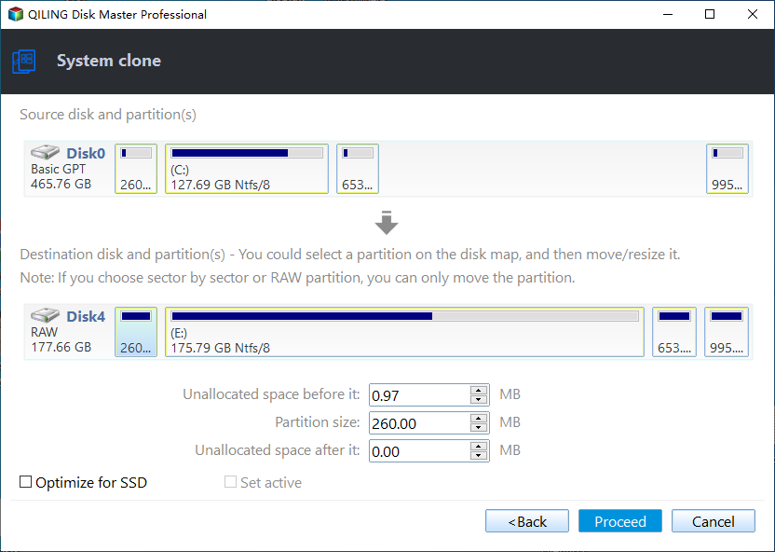Select the (E:) 175.79 GB destination partition
This screenshot has width=775, height=552.
pyautogui.click(x=405, y=332)
